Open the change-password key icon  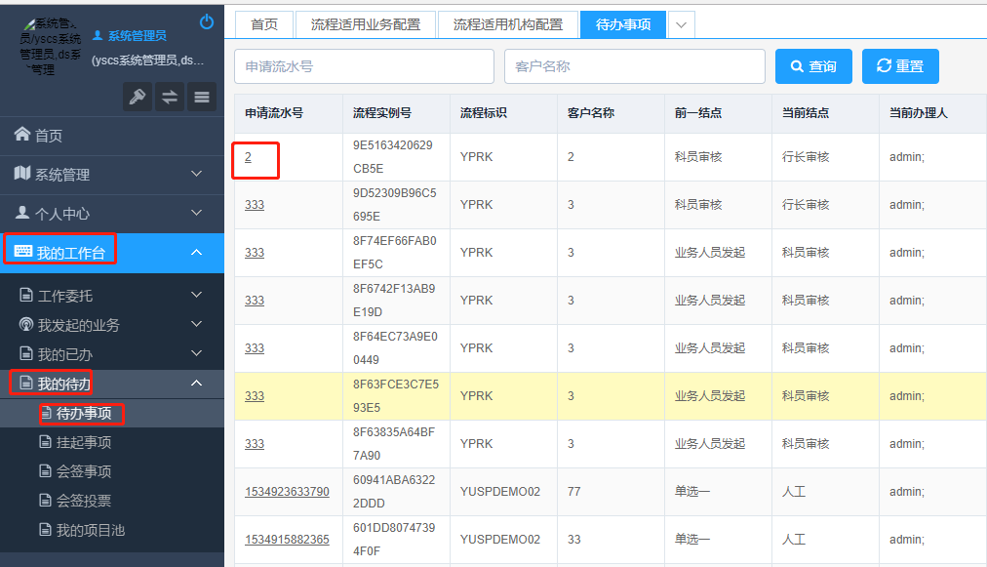click(x=139, y=98)
